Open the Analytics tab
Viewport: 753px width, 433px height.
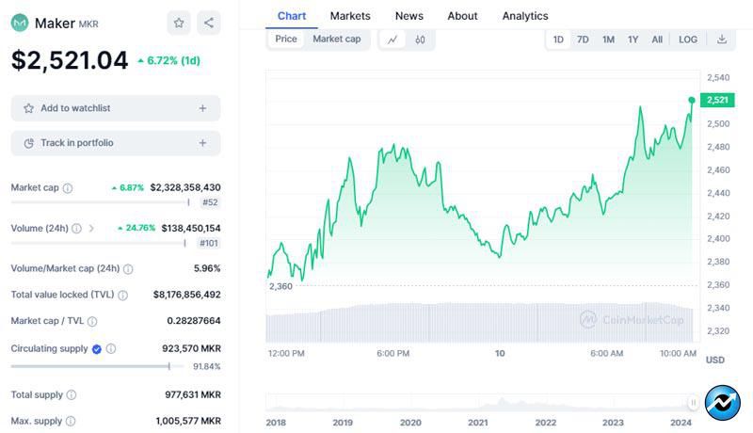pos(525,16)
